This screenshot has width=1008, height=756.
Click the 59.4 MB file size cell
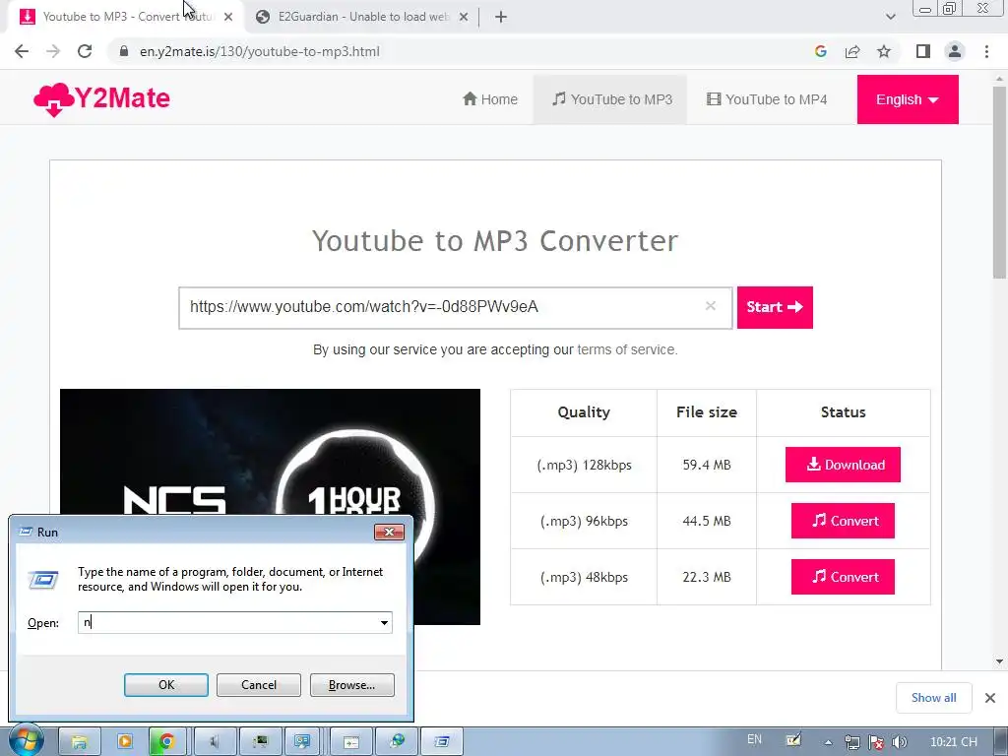(x=707, y=465)
